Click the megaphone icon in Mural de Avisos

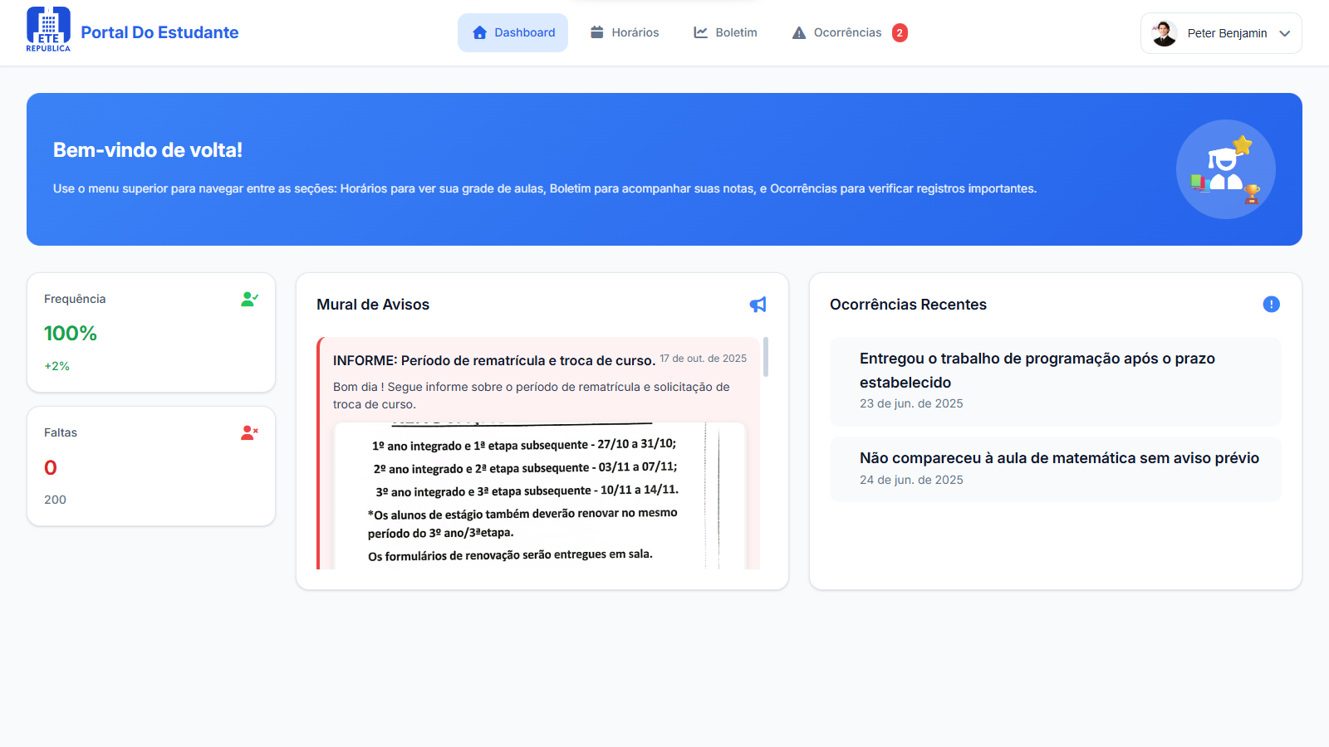tap(758, 305)
